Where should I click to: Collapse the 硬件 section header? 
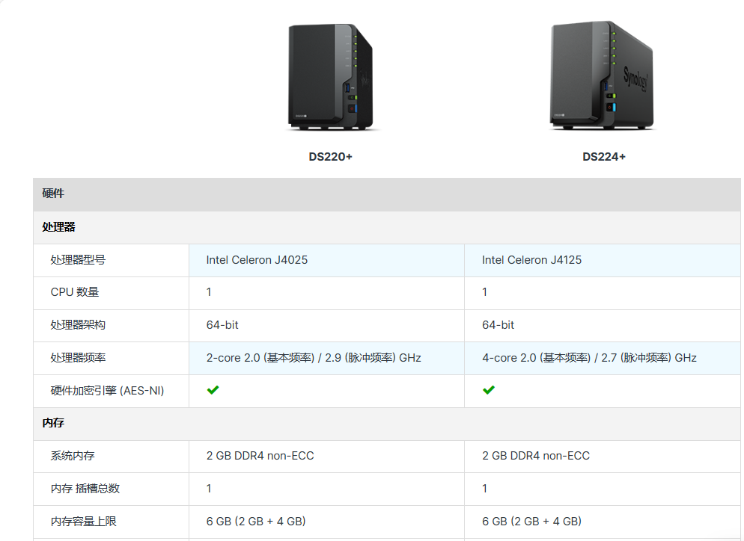click(387, 194)
